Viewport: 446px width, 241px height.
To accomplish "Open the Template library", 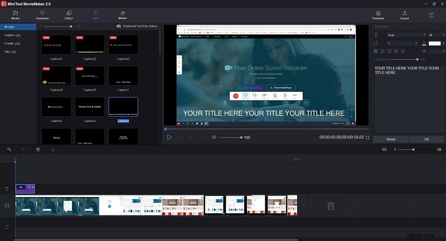I will tap(378, 15).
